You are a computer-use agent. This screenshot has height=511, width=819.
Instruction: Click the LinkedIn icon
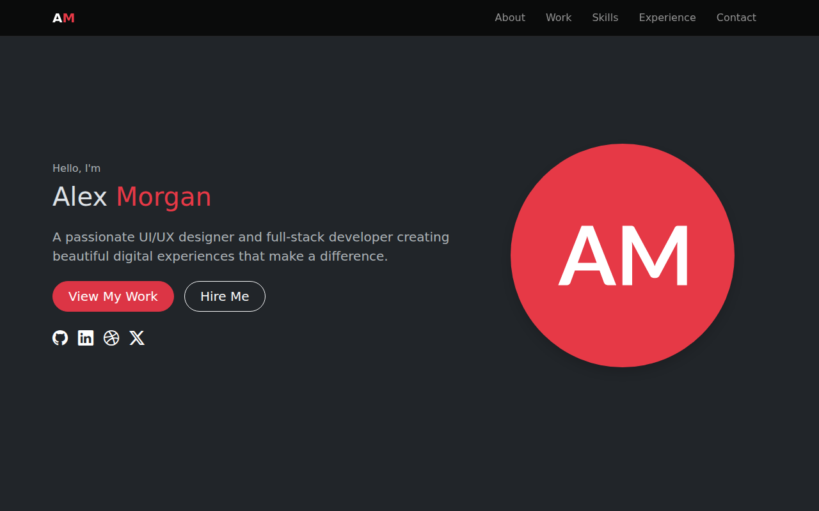click(85, 338)
